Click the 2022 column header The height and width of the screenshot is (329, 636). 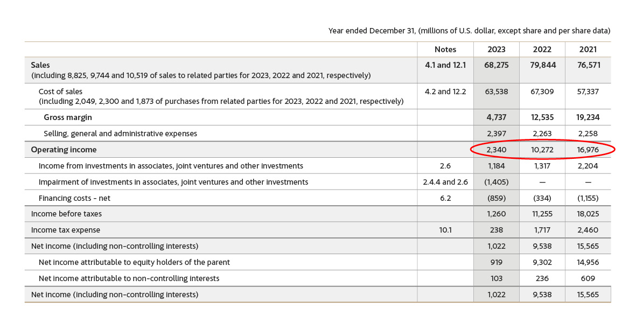542,50
